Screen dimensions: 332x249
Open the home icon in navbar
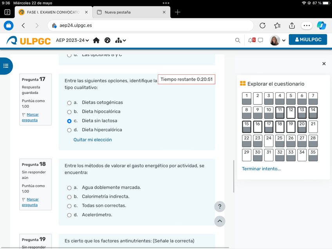(x=96, y=40)
